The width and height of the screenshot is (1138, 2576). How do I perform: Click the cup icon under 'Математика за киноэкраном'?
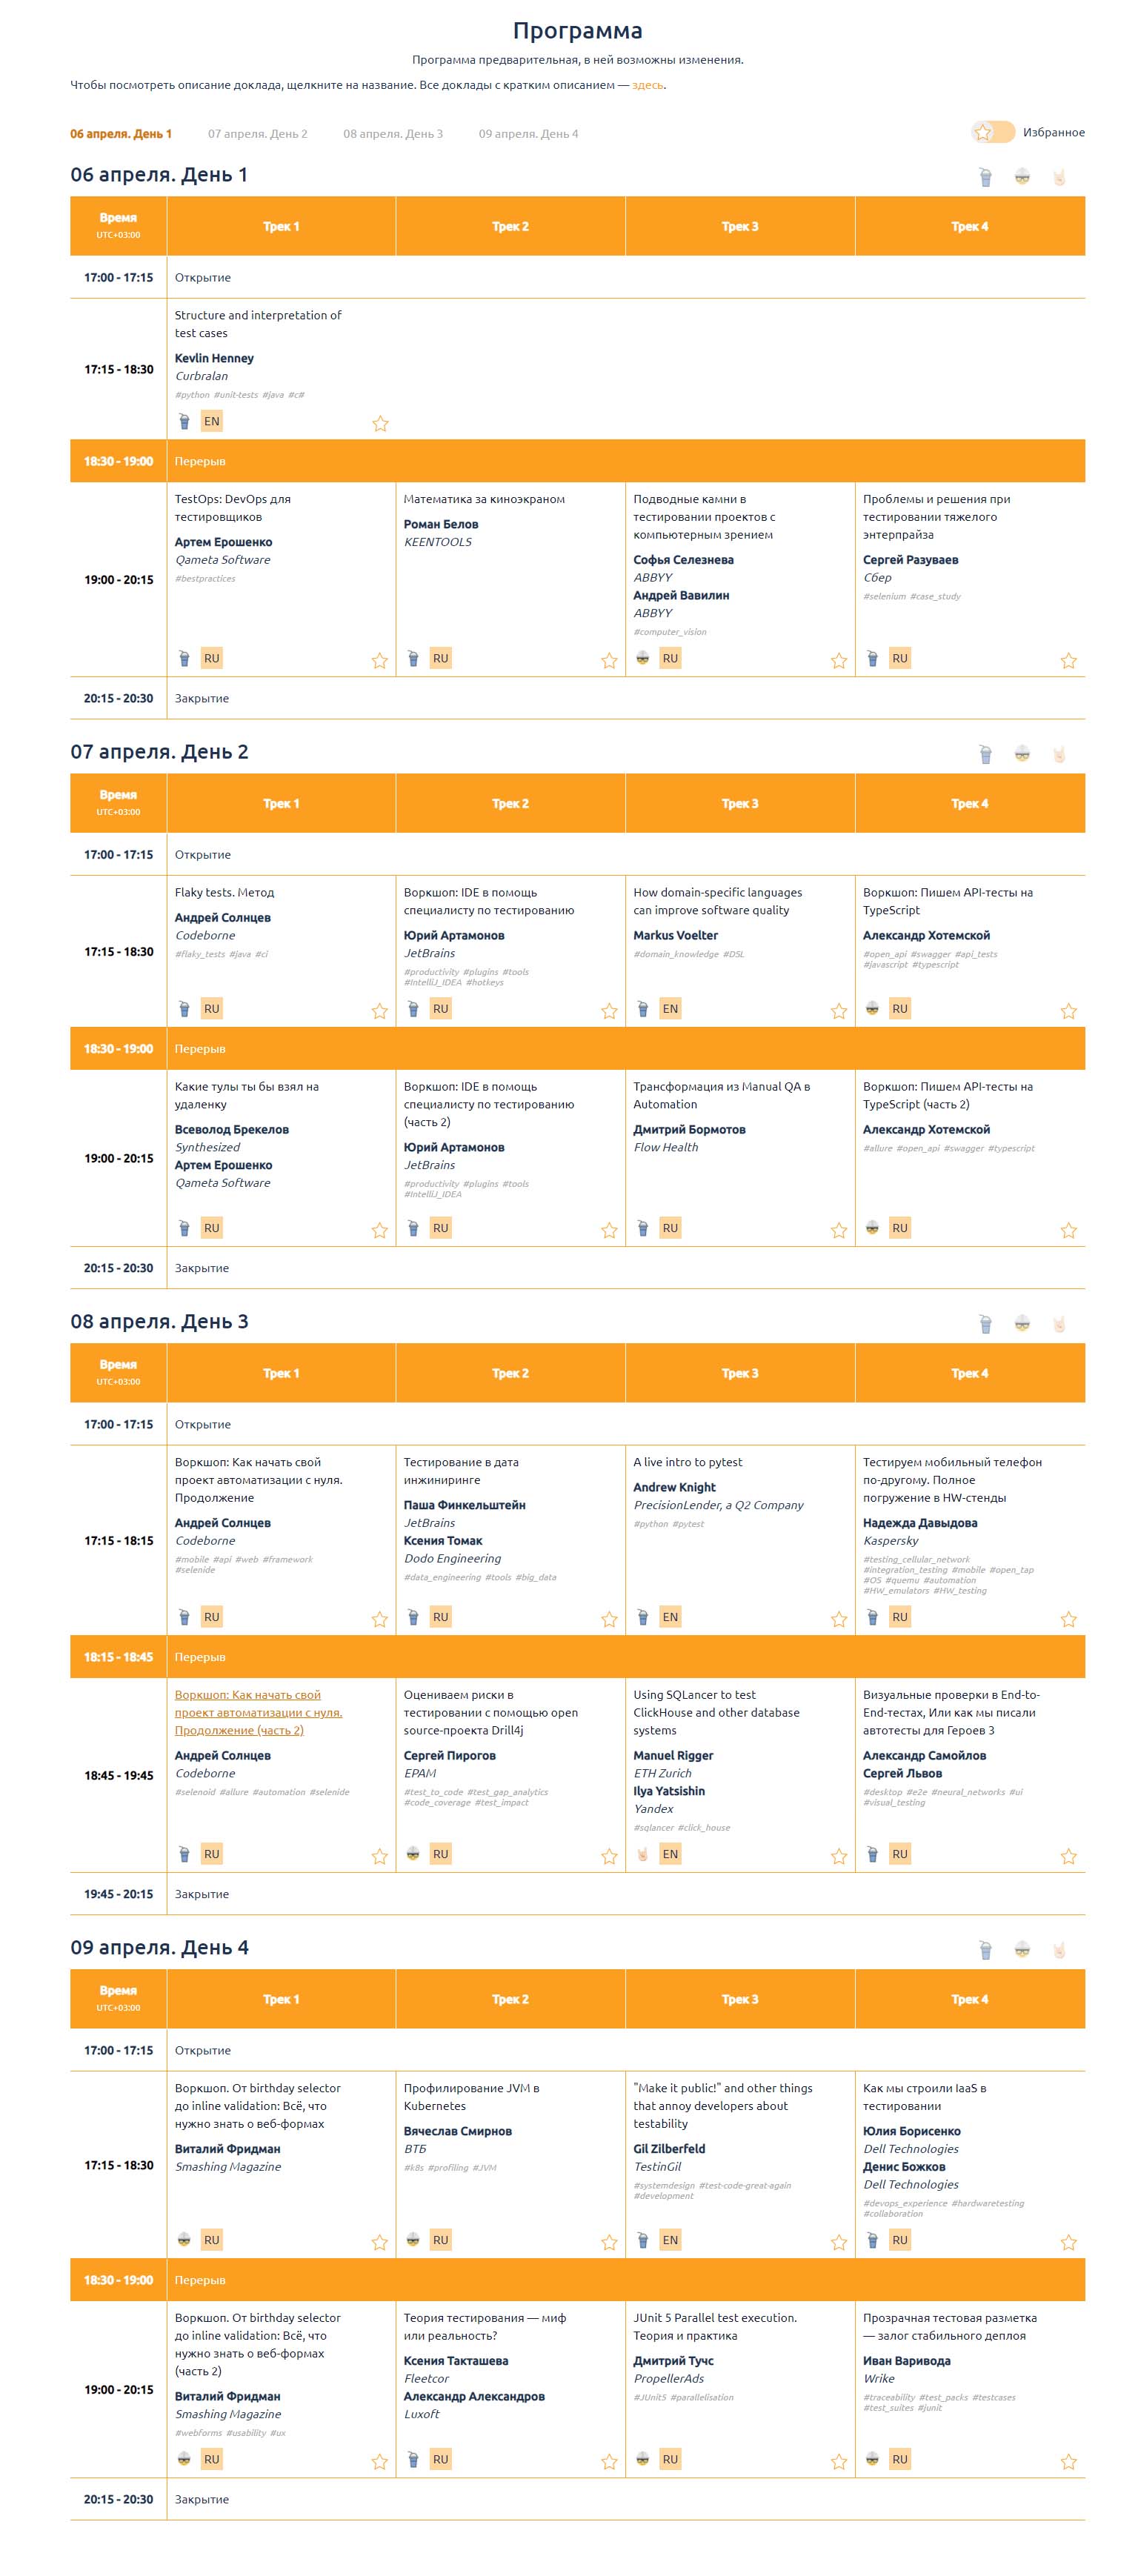pos(413,659)
